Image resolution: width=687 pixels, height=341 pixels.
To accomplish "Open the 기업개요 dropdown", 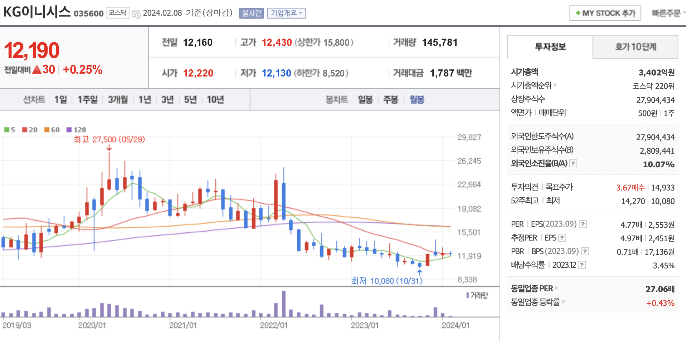I will (x=286, y=13).
